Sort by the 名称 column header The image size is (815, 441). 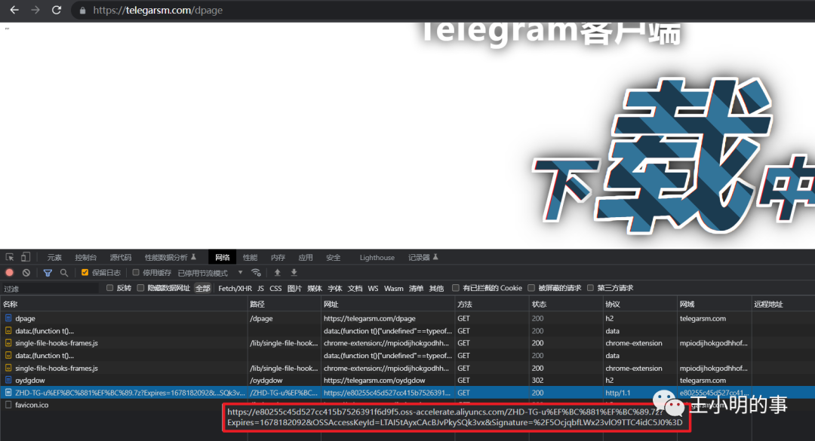(124, 304)
